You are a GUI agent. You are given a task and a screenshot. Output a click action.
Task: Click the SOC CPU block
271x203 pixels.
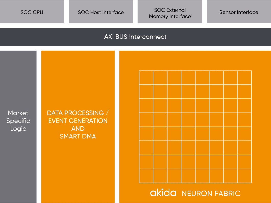point(32,12)
